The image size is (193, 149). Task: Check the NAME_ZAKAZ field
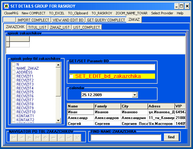(13, 68)
